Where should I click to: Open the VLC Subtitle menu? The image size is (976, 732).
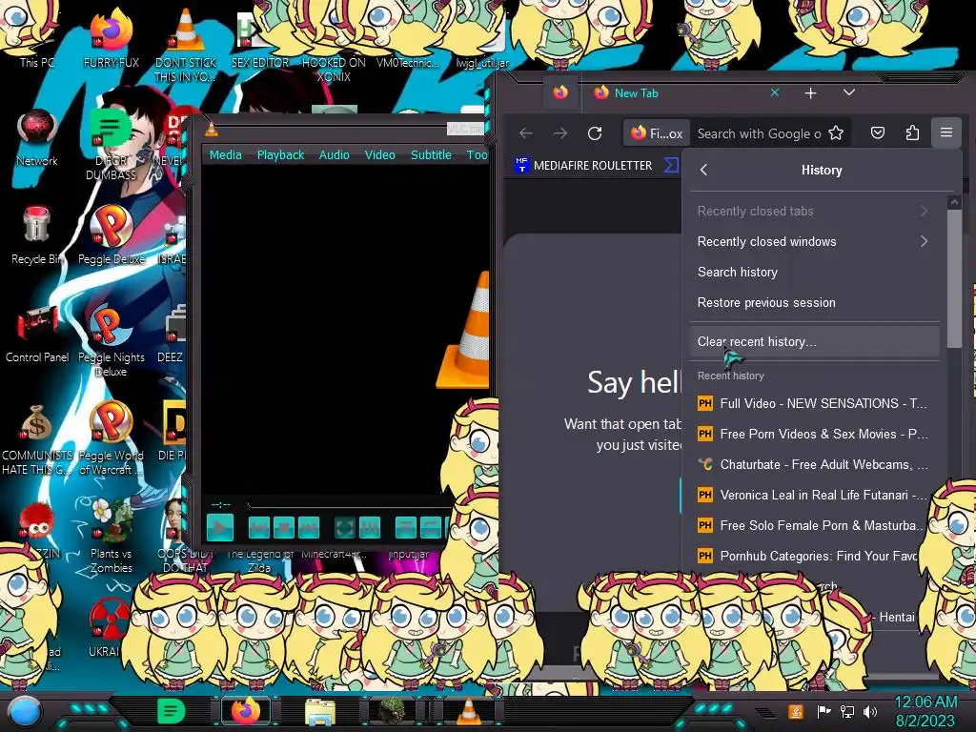[431, 155]
